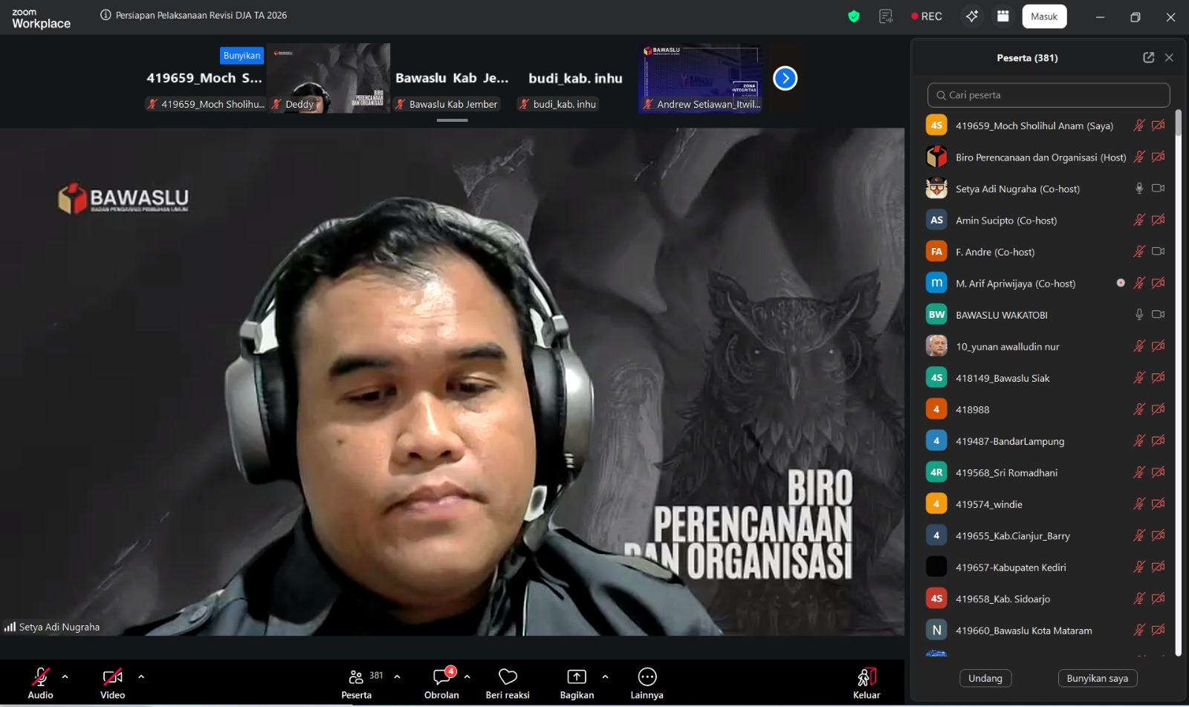This screenshot has height=707, width=1189.
Task: Open the Beri reaksi heart icon
Action: 508,677
